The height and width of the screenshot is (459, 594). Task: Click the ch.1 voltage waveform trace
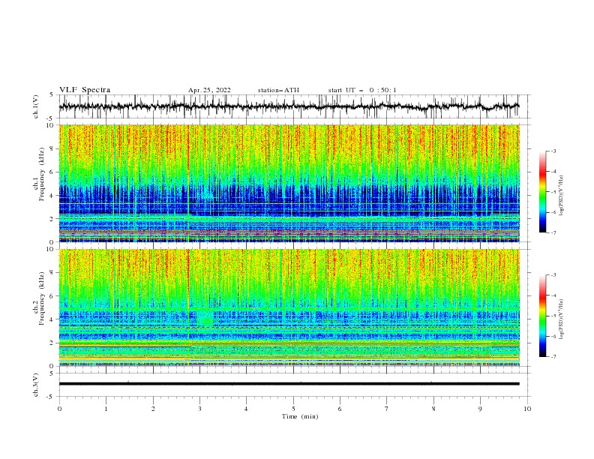(x=289, y=106)
